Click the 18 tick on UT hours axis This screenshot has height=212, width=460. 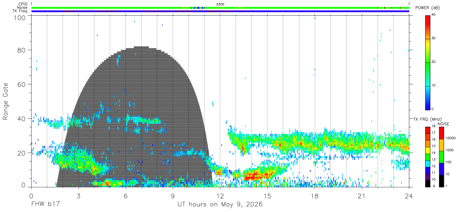tap(315, 196)
